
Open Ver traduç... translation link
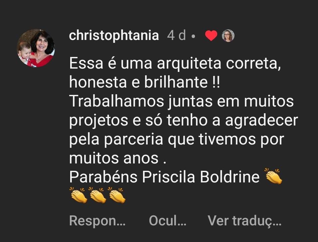[x=244, y=221]
